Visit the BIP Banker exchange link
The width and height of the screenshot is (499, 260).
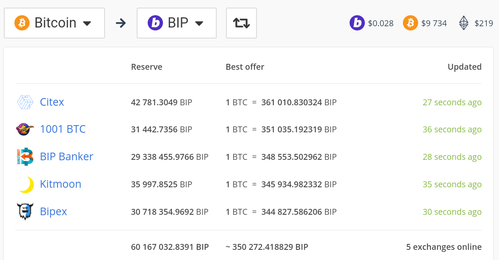point(66,156)
